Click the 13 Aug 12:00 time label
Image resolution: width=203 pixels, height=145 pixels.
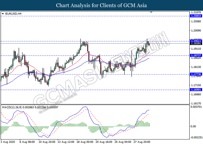[x=66, y=142]
